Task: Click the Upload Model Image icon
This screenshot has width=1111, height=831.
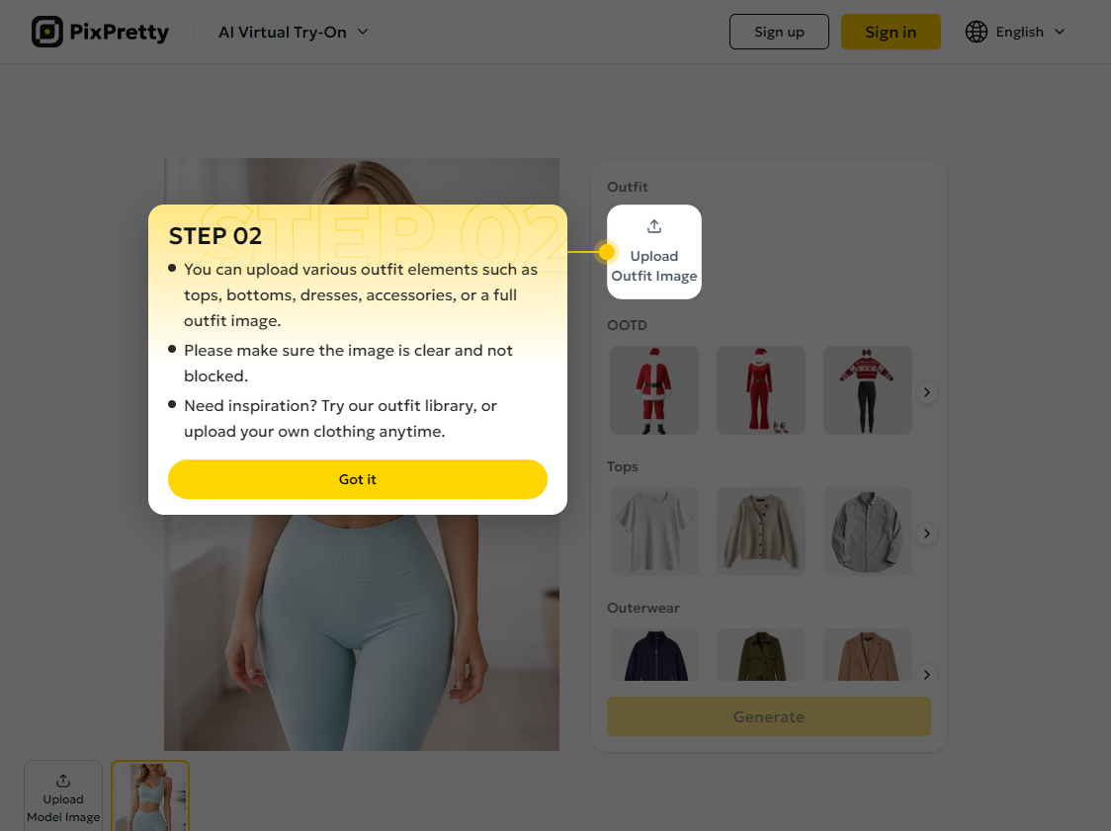Action: pyautogui.click(x=63, y=780)
